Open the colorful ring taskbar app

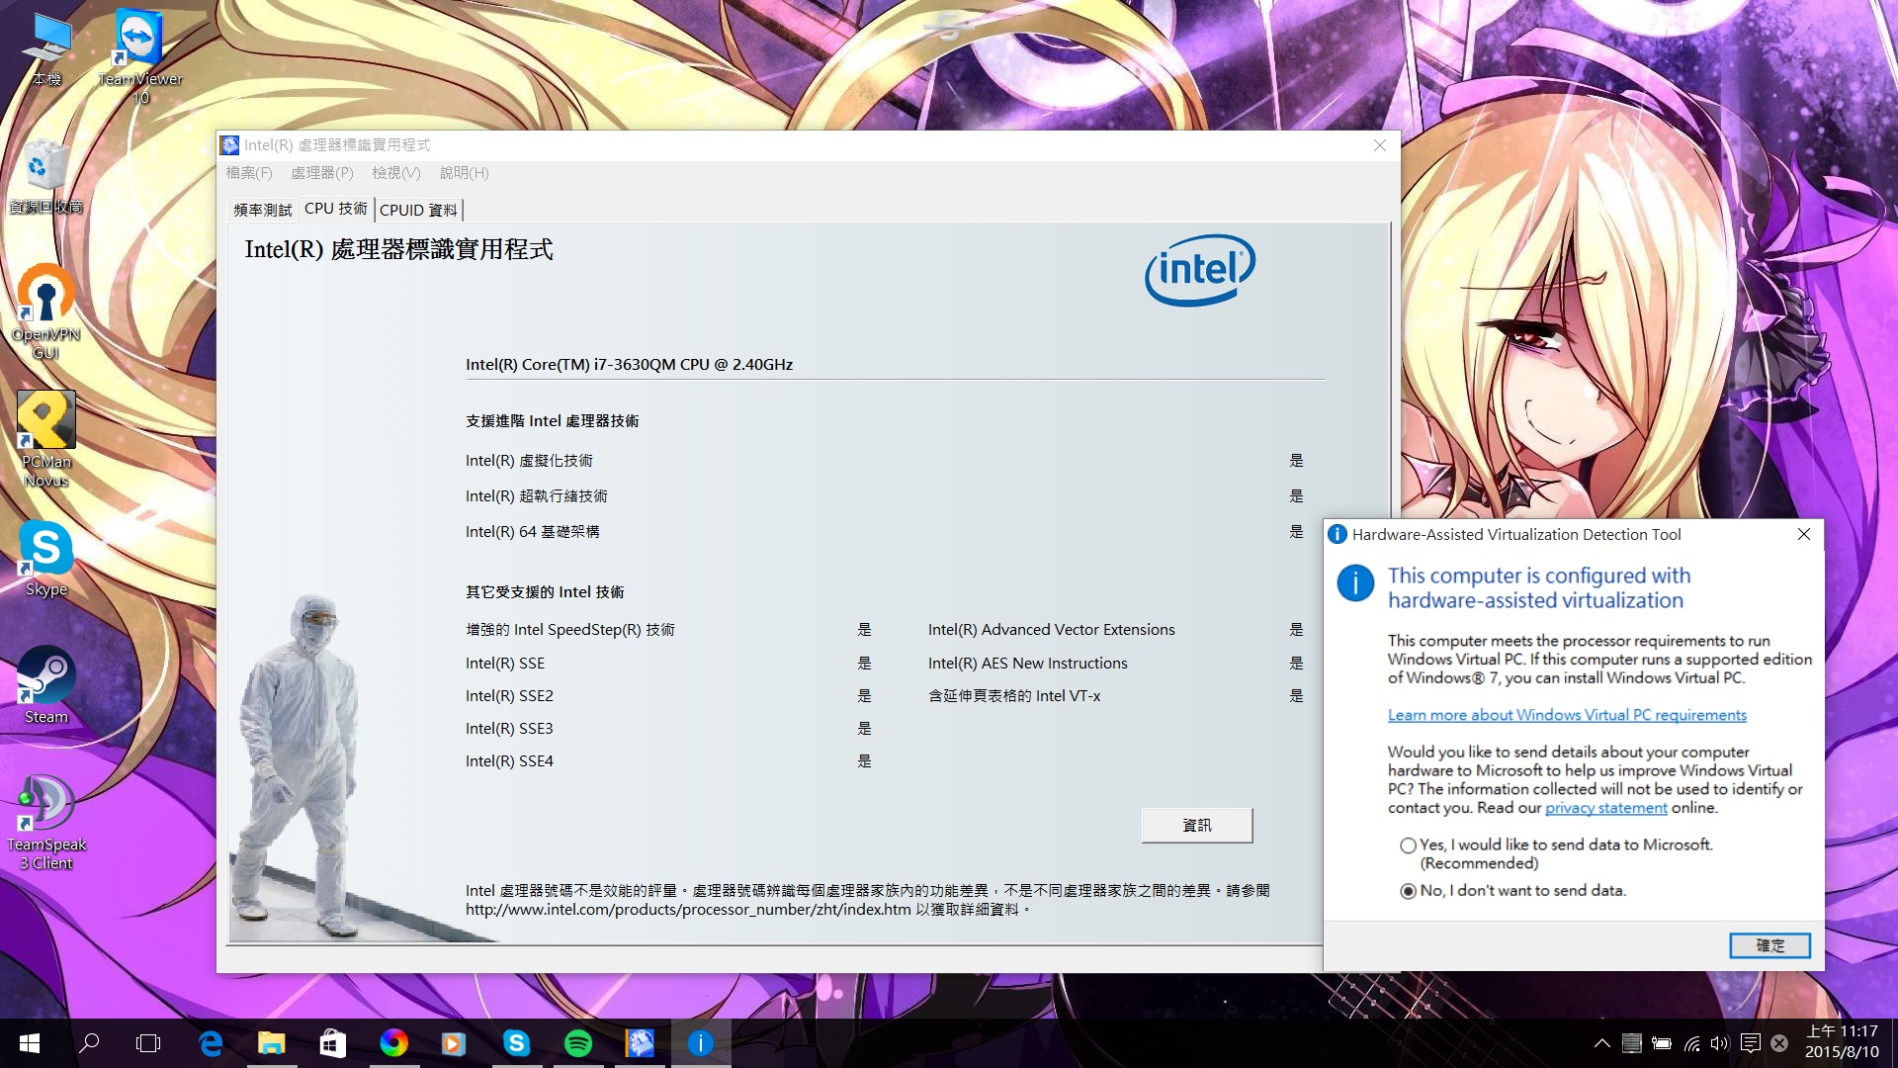[393, 1043]
